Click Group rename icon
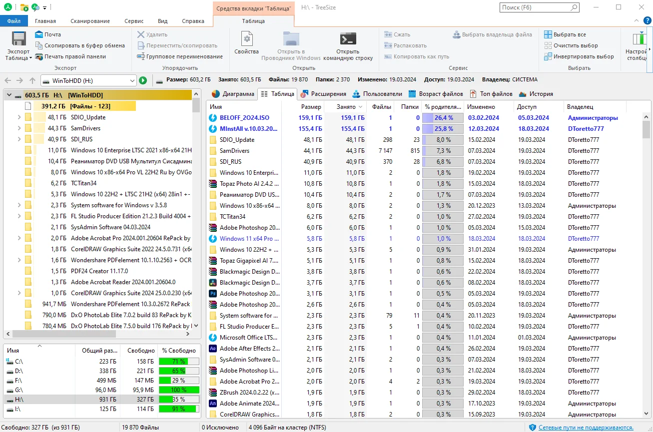 click(141, 56)
